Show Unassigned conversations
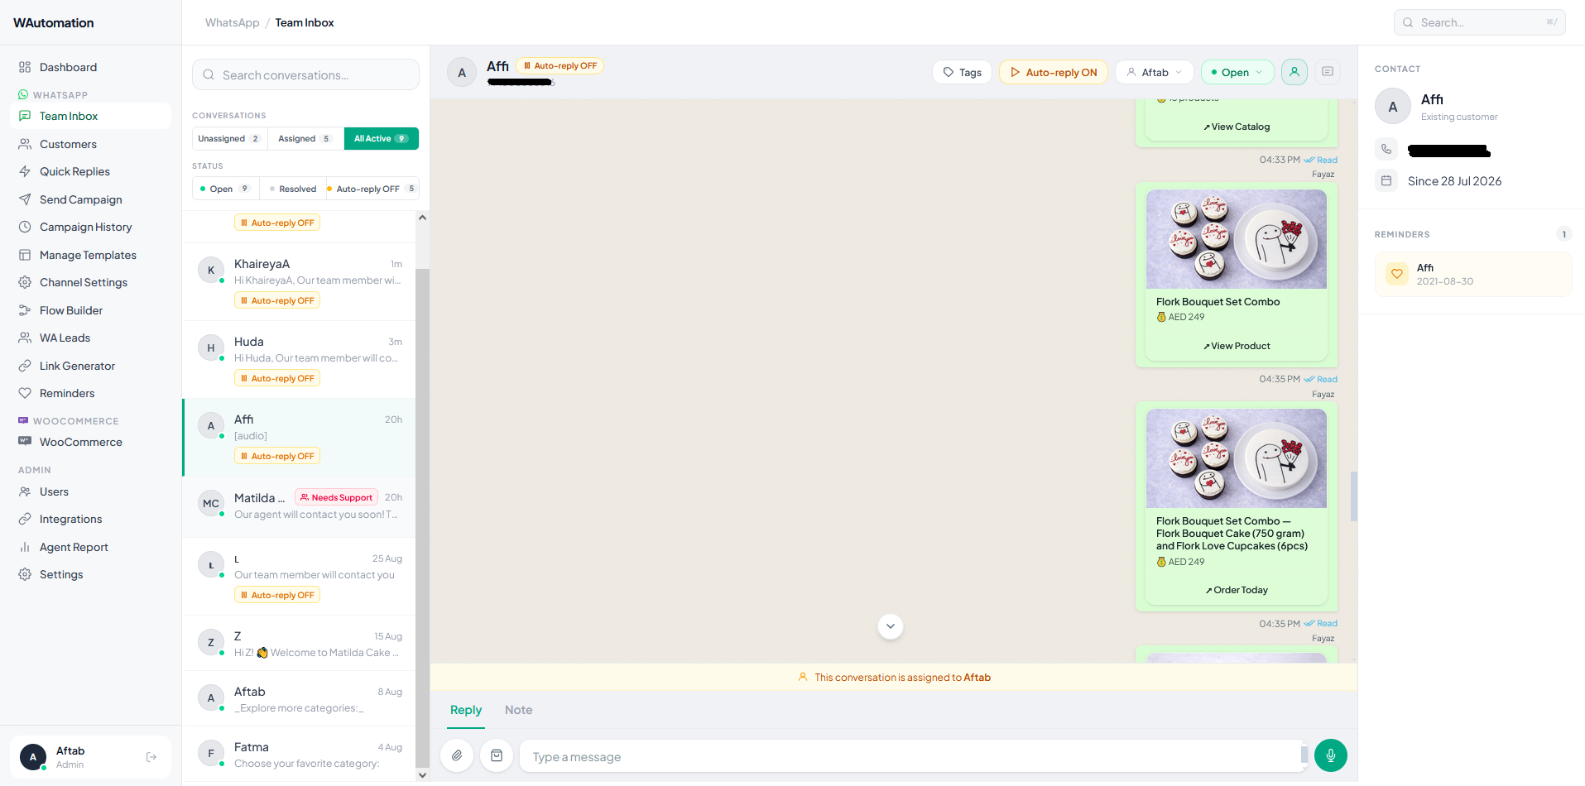 228,138
